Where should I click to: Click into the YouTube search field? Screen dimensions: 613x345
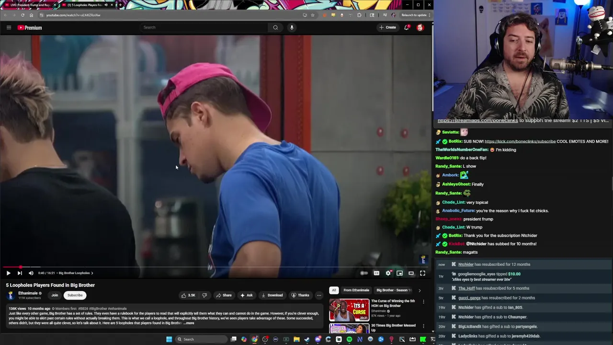pos(204,27)
